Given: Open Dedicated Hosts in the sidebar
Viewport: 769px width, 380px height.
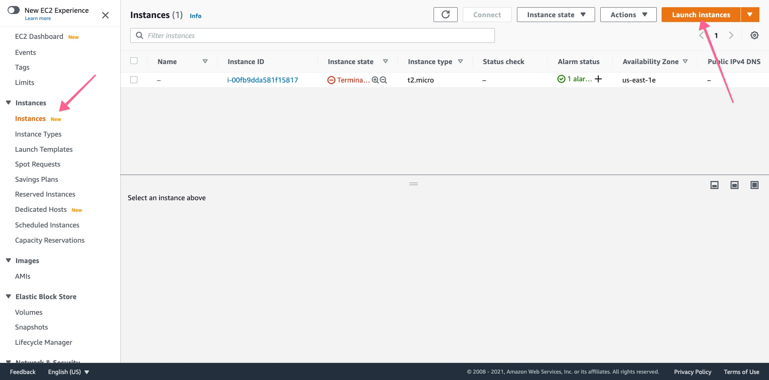Looking at the screenshot, I should coord(41,209).
